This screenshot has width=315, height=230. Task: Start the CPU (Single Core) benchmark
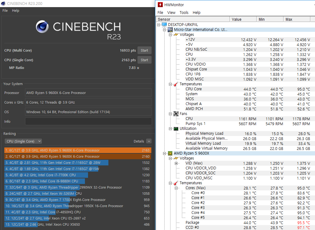point(144,60)
